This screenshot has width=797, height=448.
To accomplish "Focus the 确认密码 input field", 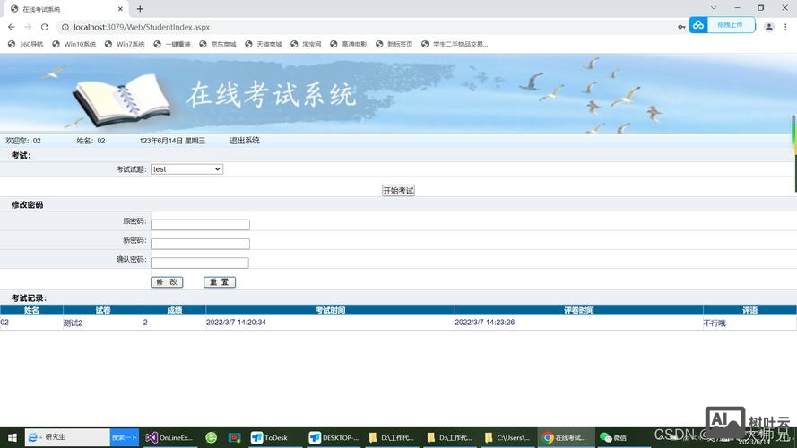I will (x=200, y=263).
